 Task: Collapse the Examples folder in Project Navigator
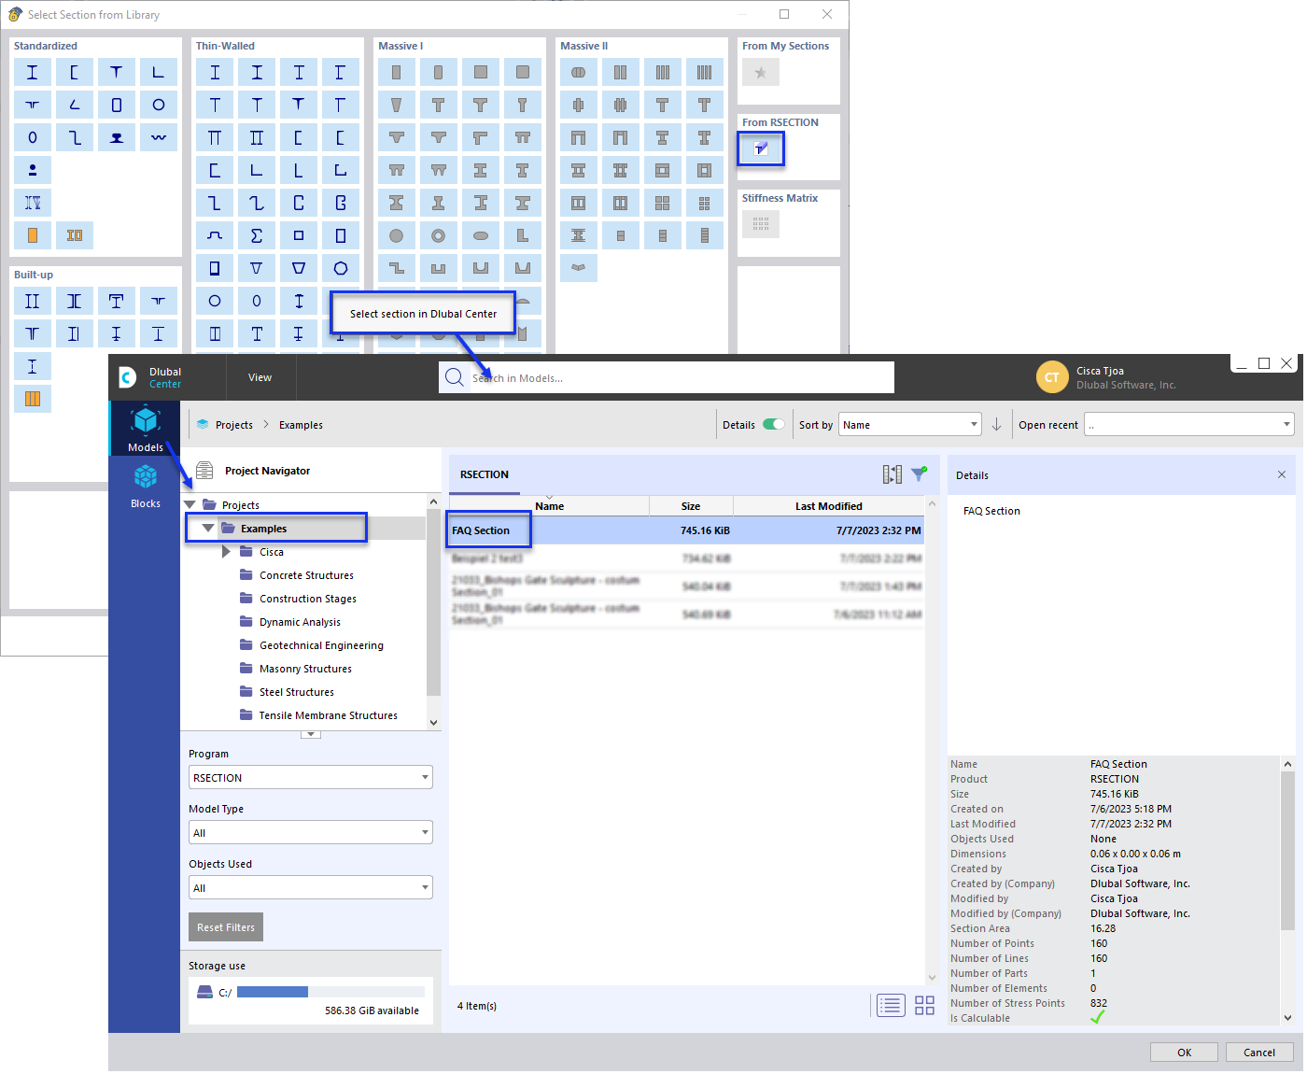(x=207, y=527)
